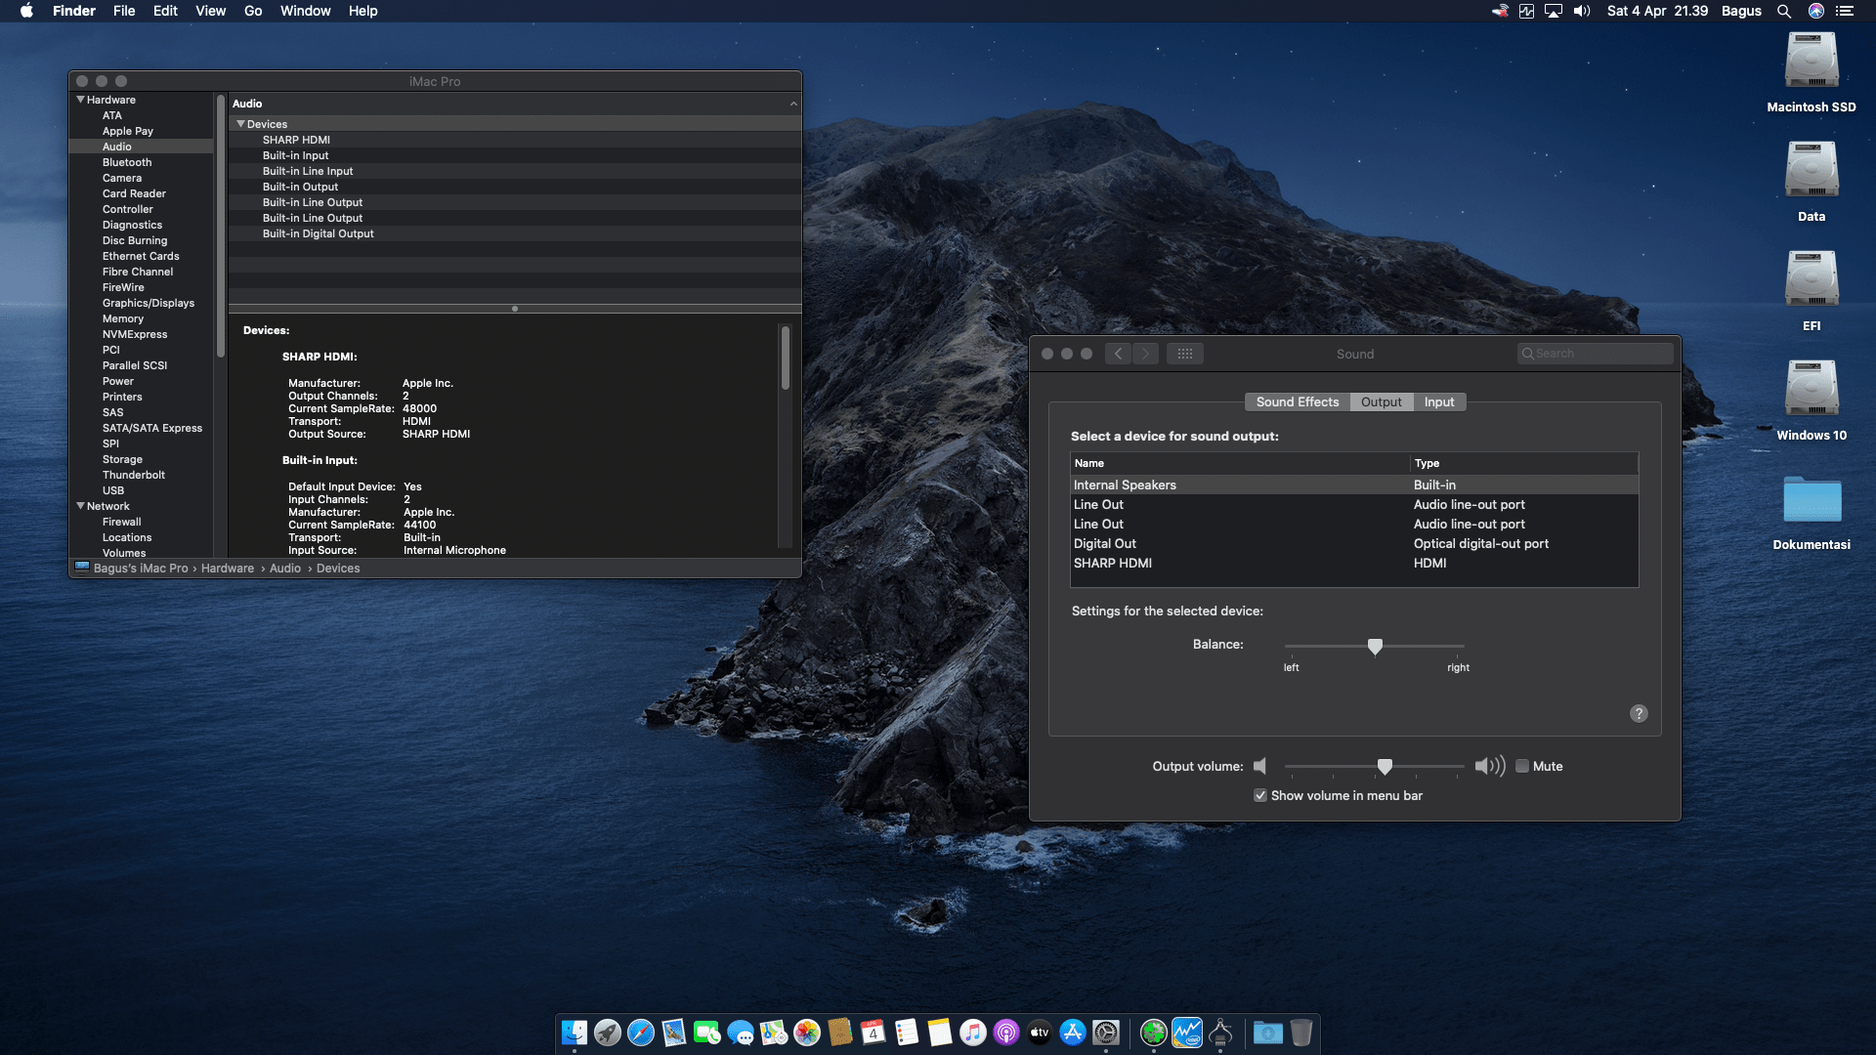This screenshot has height=1055, width=1876.
Task: Open Launchpad from the Dock
Action: tap(608, 1033)
